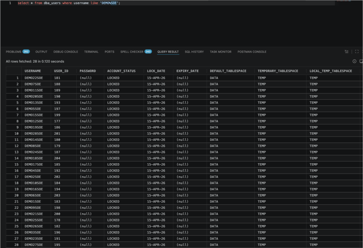Screen dimensions: 363x248
Task: Open the SPELL CHECKER tab
Action: click(136, 52)
